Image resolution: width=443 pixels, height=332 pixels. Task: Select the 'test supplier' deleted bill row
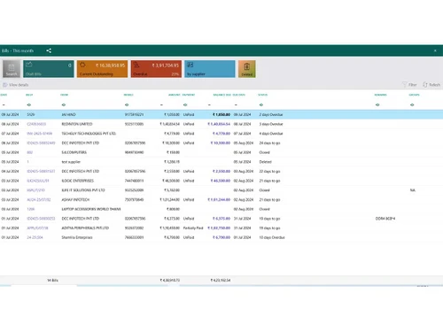tap(221, 162)
